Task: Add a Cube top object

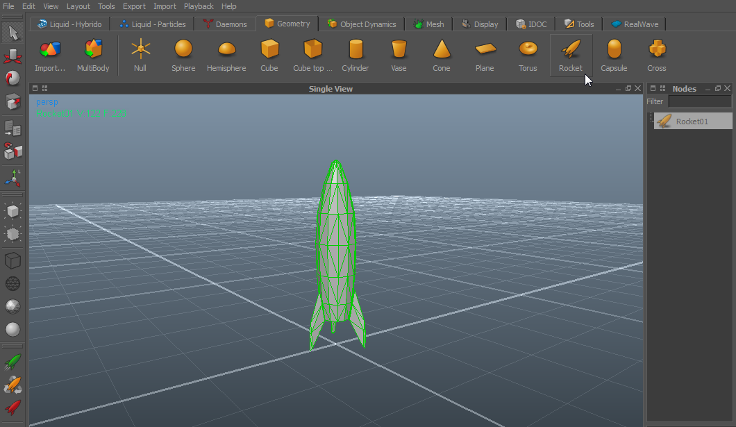Action: (x=312, y=56)
